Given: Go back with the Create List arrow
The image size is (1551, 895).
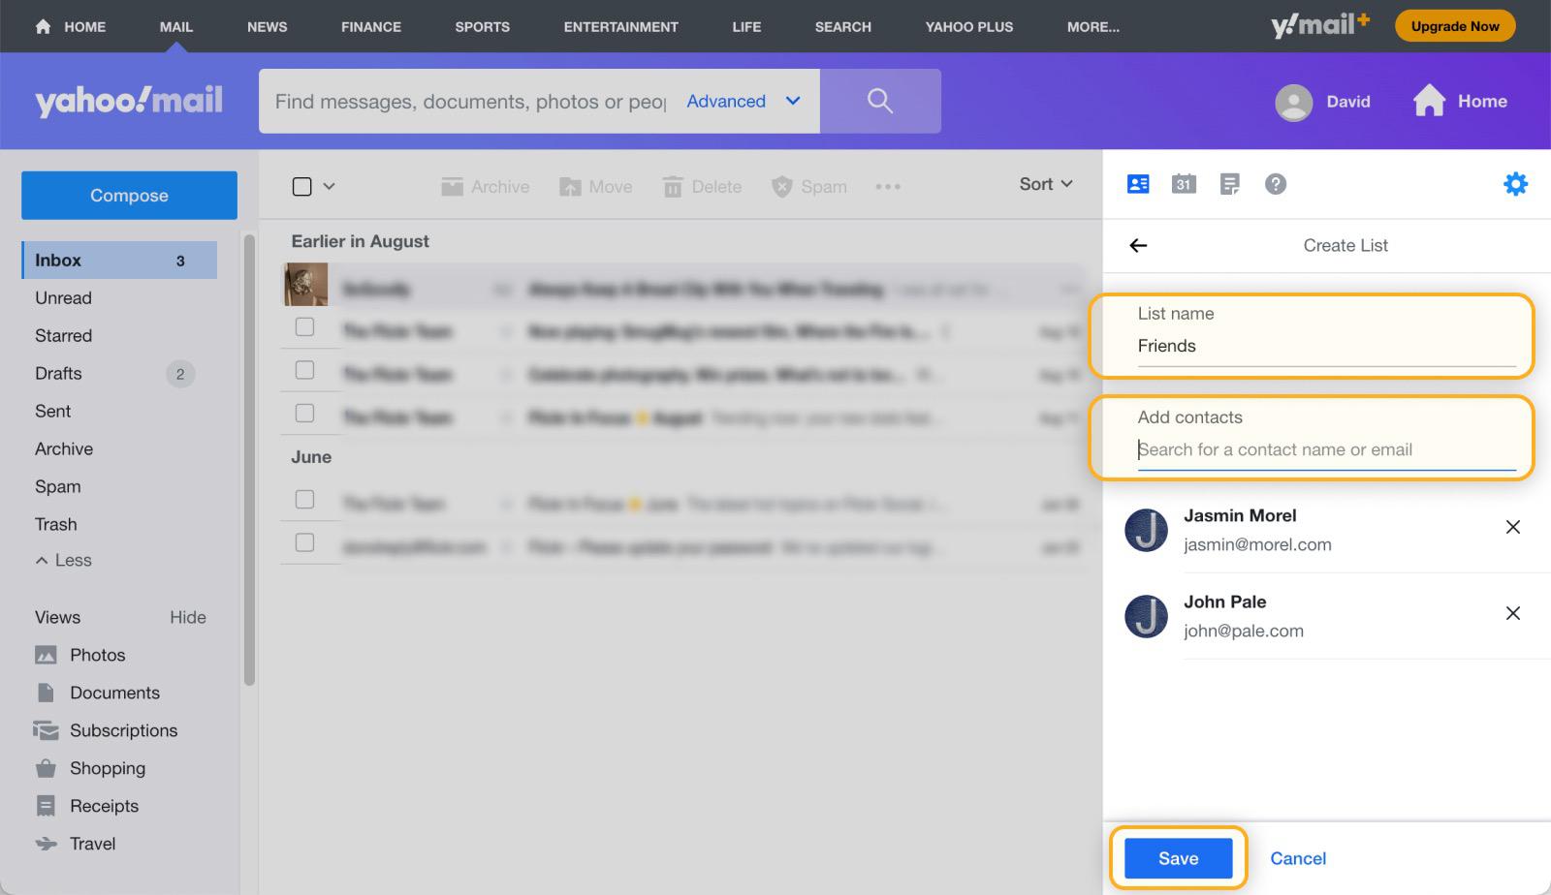Looking at the screenshot, I should [1139, 246].
